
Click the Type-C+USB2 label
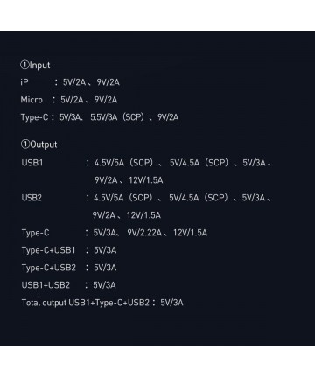coord(49,268)
